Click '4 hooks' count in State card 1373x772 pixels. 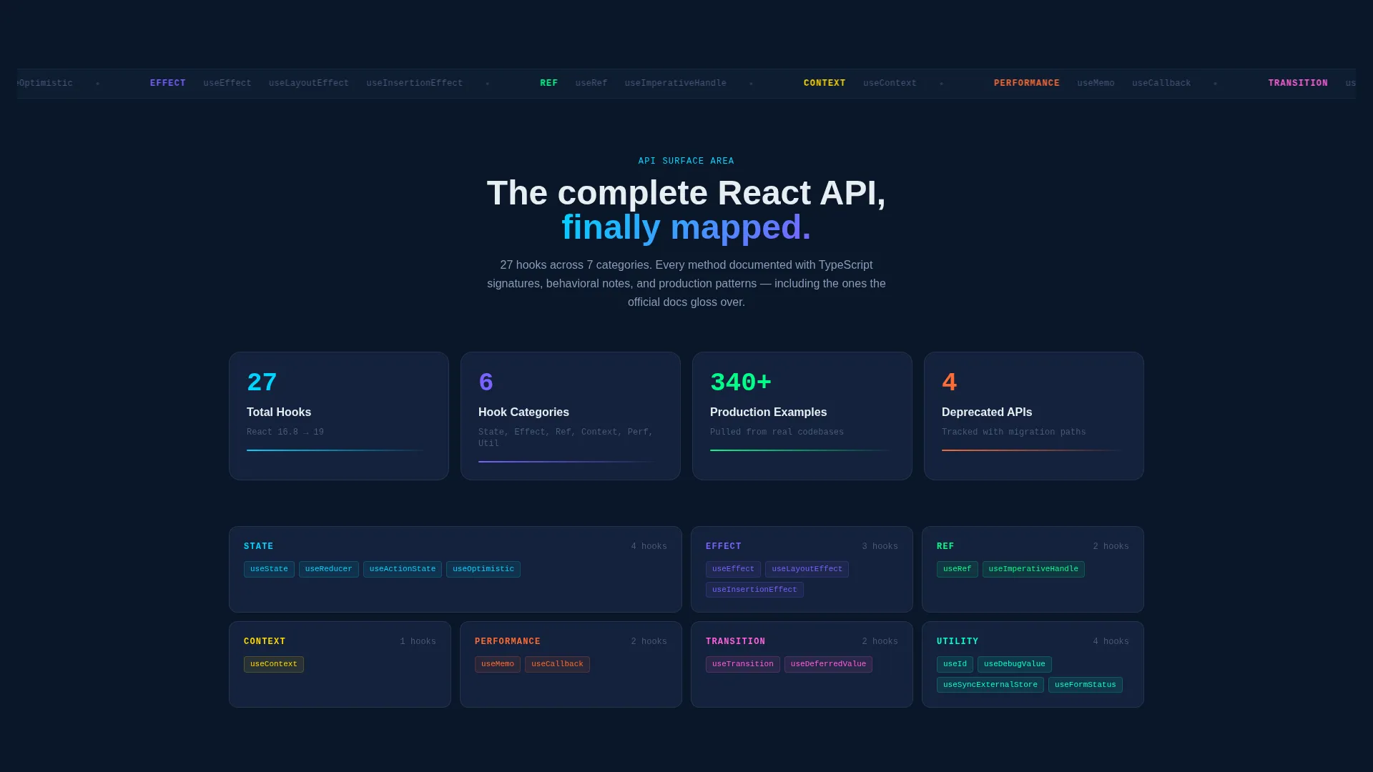649,546
